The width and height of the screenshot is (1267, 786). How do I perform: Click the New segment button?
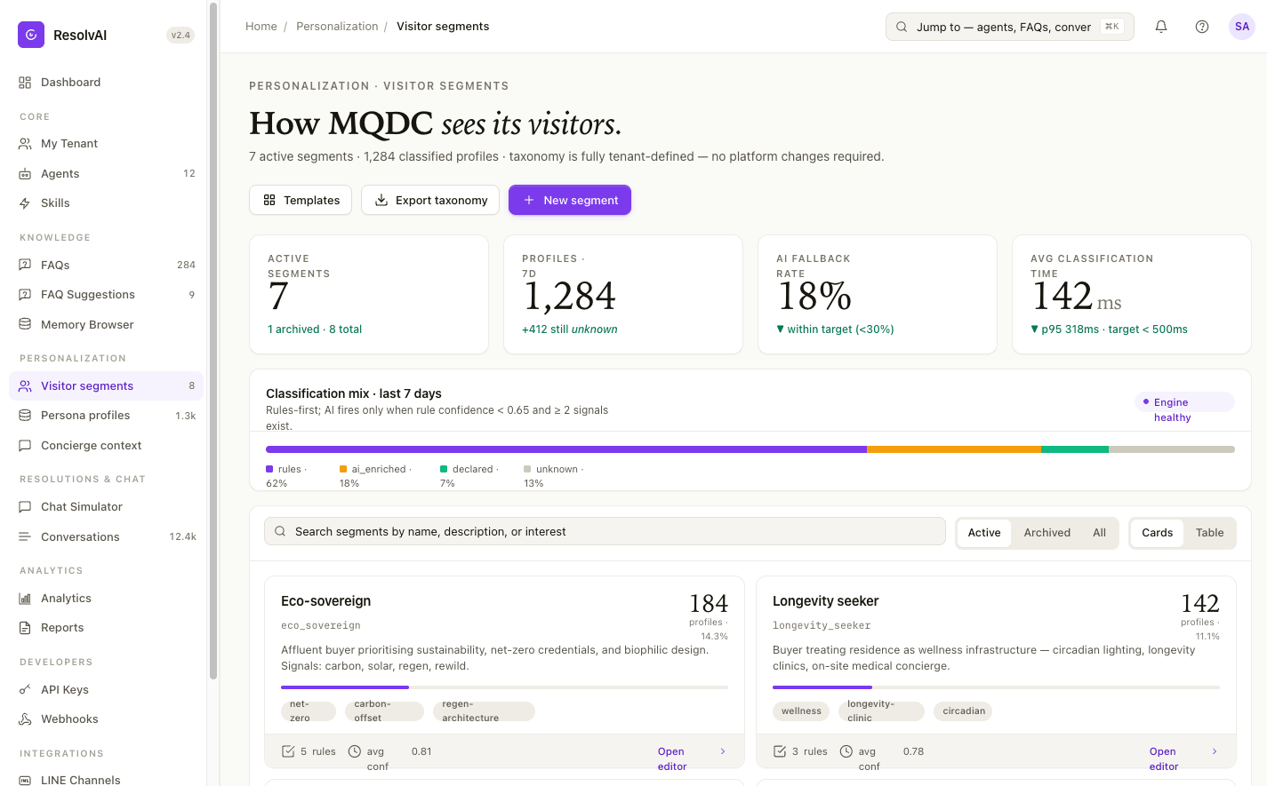pyautogui.click(x=570, y=200)
